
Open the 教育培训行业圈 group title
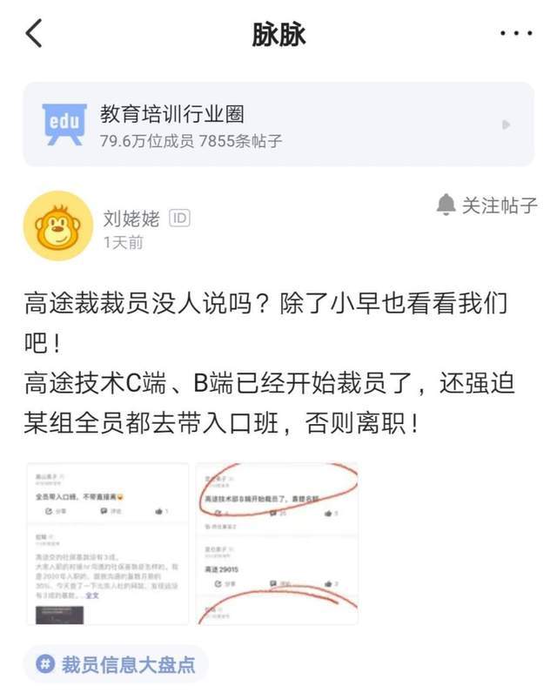171,113
